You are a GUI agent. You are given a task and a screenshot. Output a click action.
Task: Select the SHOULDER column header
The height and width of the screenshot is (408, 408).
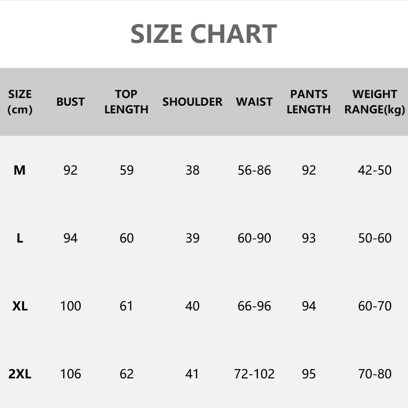click(x=193, y=102)
